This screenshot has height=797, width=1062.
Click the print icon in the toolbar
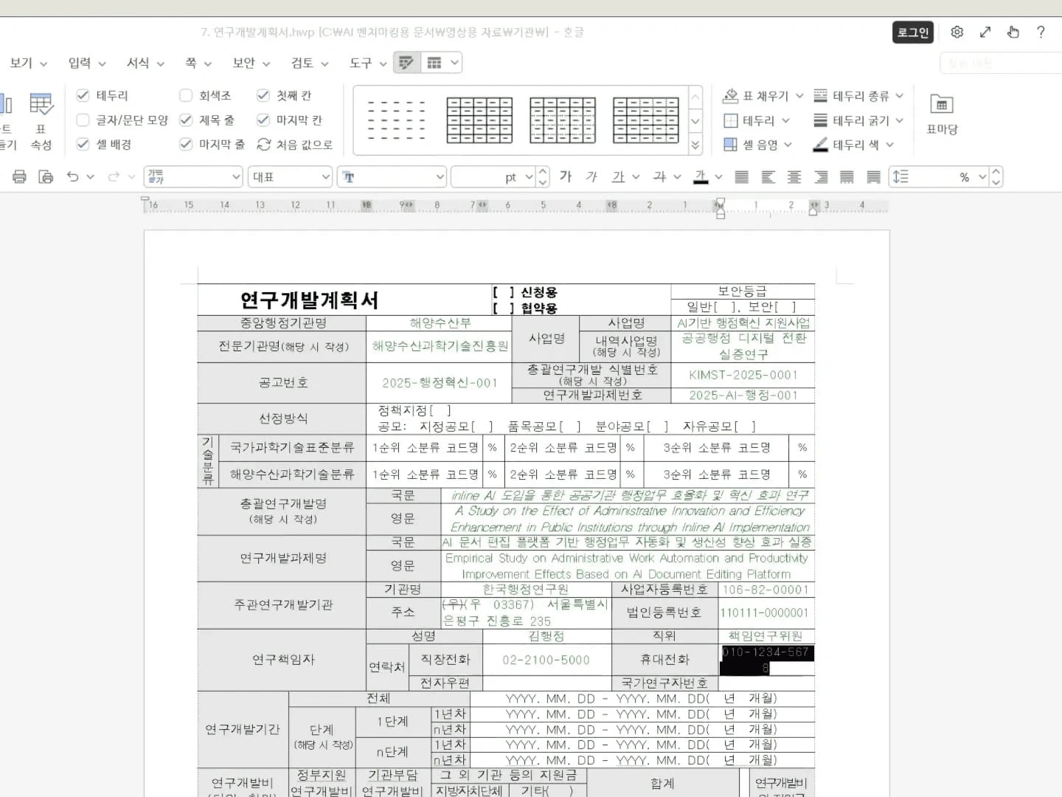pos(20,176)
